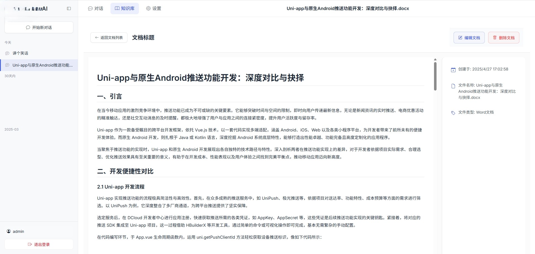Image resolution: width=535 pixels, height=254 pixels.
Task: Click the back arrow beside 返回文档列表
Action: pos(97,37)
